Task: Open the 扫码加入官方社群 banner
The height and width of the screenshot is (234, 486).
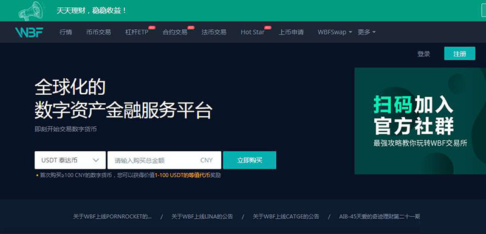Action: (420, 121)
